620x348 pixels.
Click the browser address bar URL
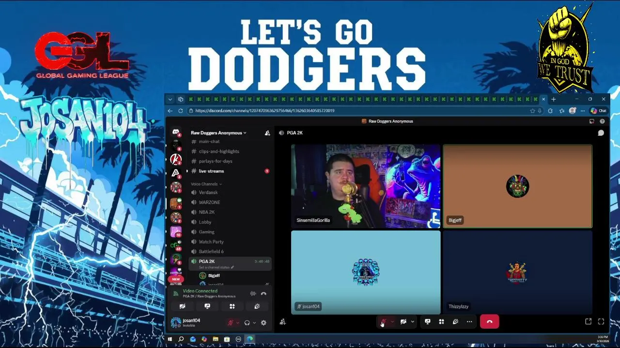pos(264,111)
